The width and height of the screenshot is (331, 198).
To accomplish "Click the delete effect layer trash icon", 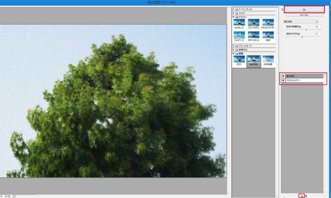I will point(306,196).
